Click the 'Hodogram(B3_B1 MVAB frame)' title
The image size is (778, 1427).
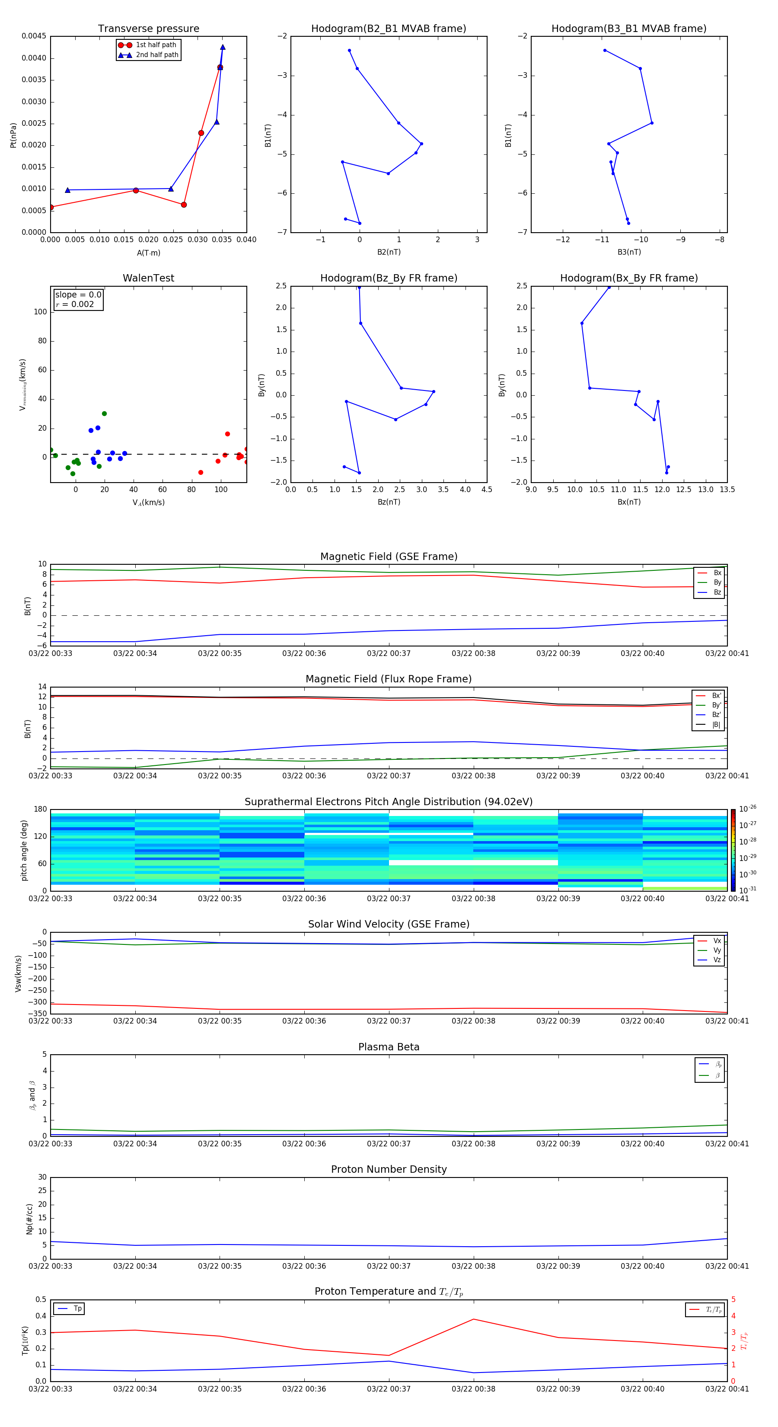coord(629,29)
